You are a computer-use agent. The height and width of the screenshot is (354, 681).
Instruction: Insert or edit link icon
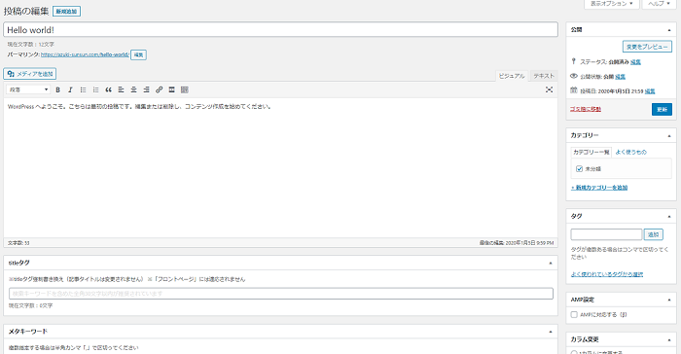click(159, 89)
